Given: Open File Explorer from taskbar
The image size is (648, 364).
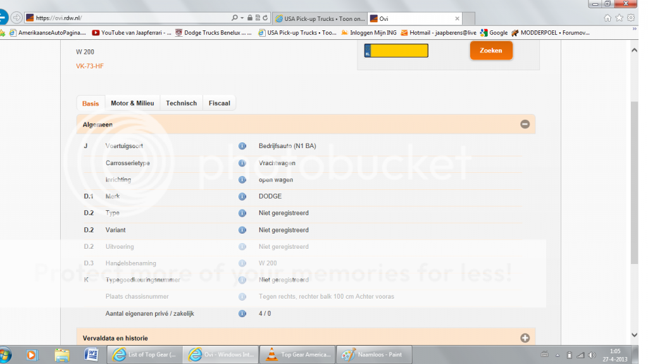Looking at the screenshot, I should 62,355.
